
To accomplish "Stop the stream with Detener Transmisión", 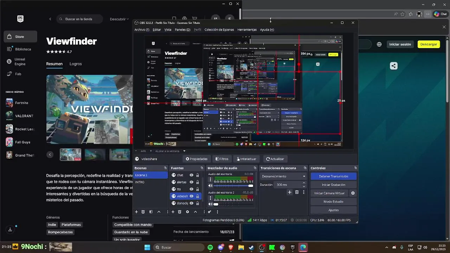I will pos(333,176).
